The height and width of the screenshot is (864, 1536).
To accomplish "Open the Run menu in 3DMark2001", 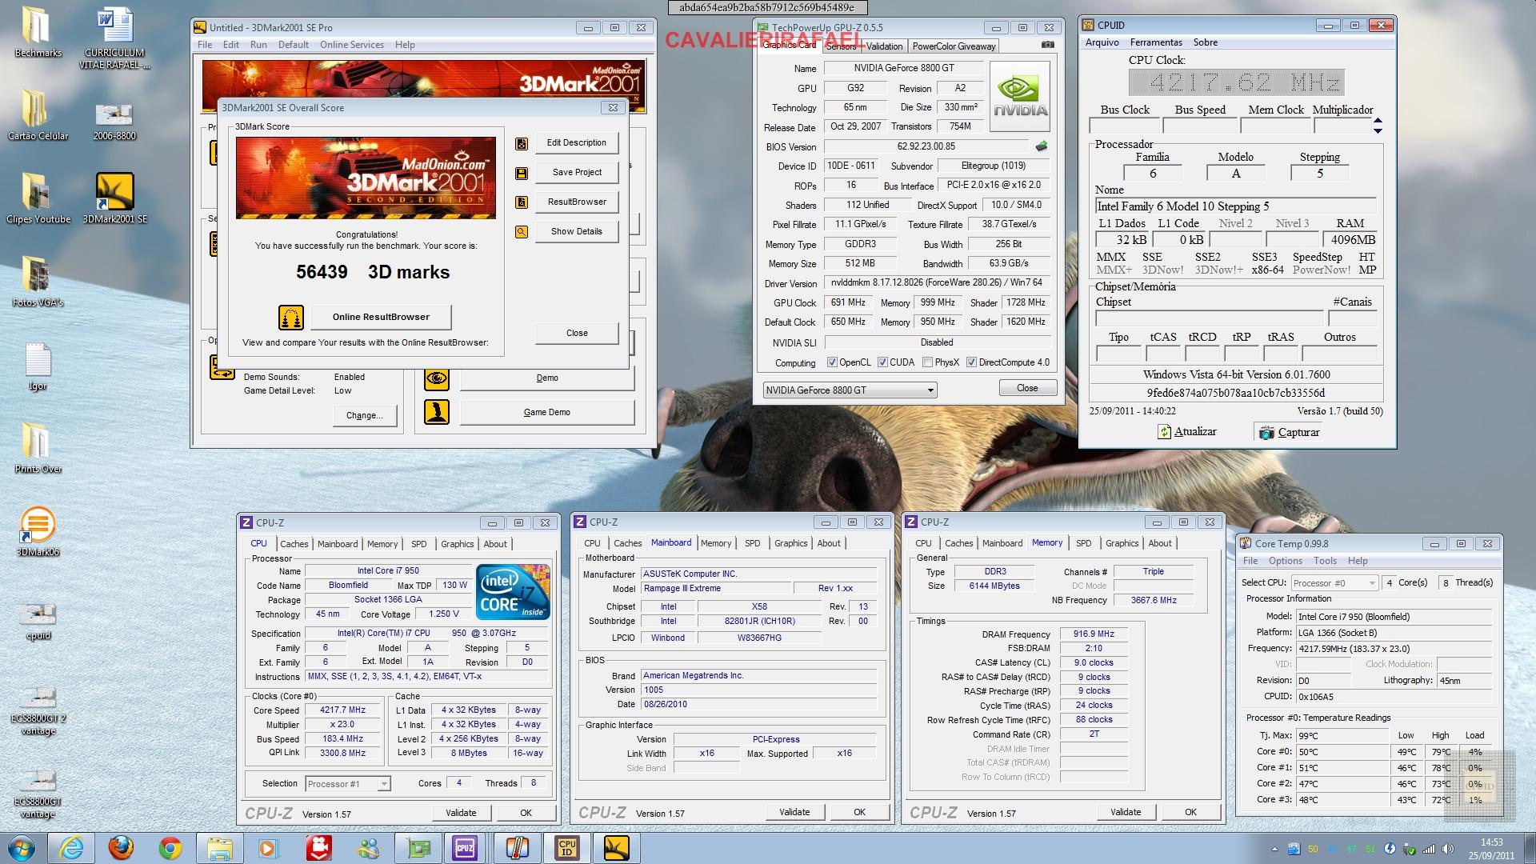I will coord(258,45).
